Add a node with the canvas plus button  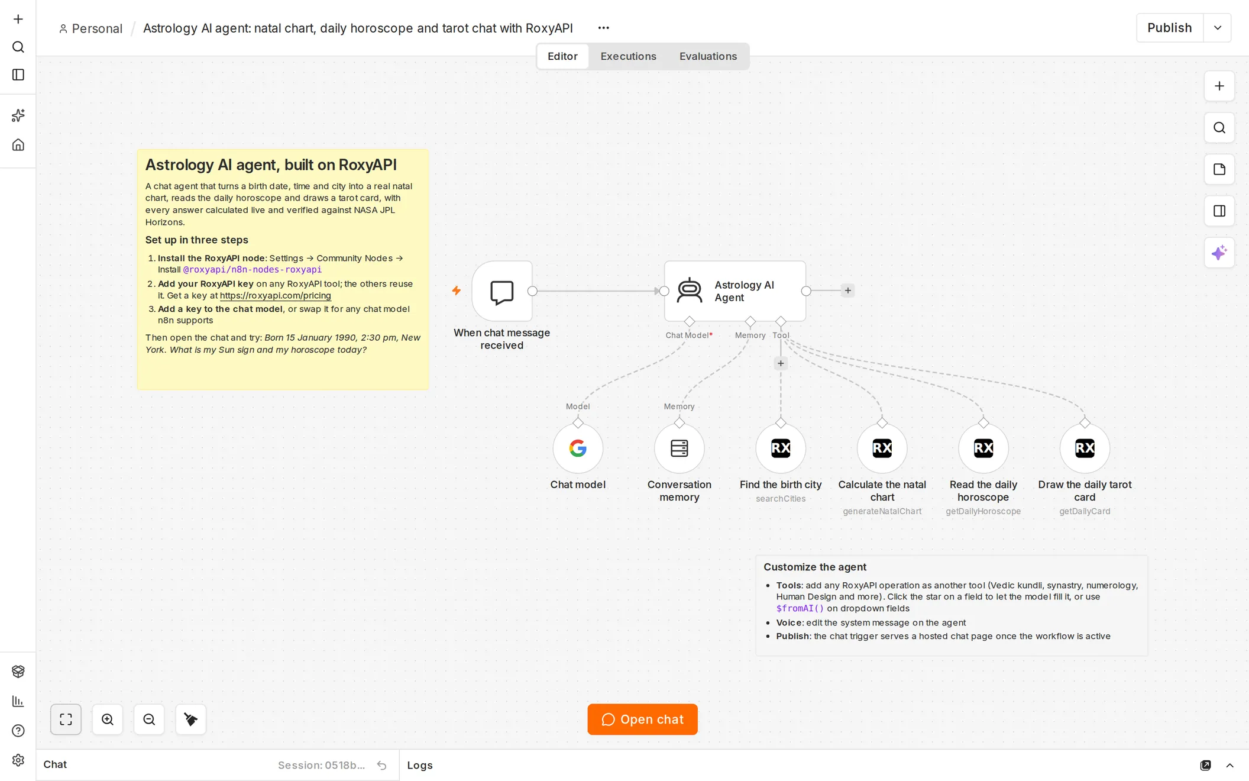point(1219,86)
